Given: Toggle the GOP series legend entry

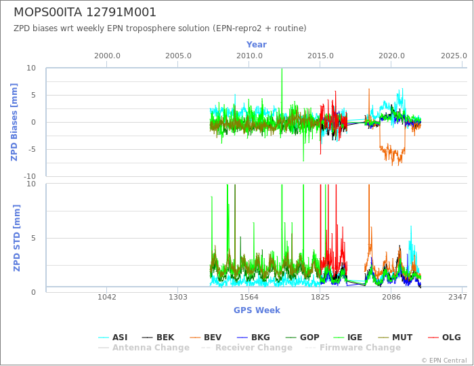Looking at the screenshot, I should 302,338.
